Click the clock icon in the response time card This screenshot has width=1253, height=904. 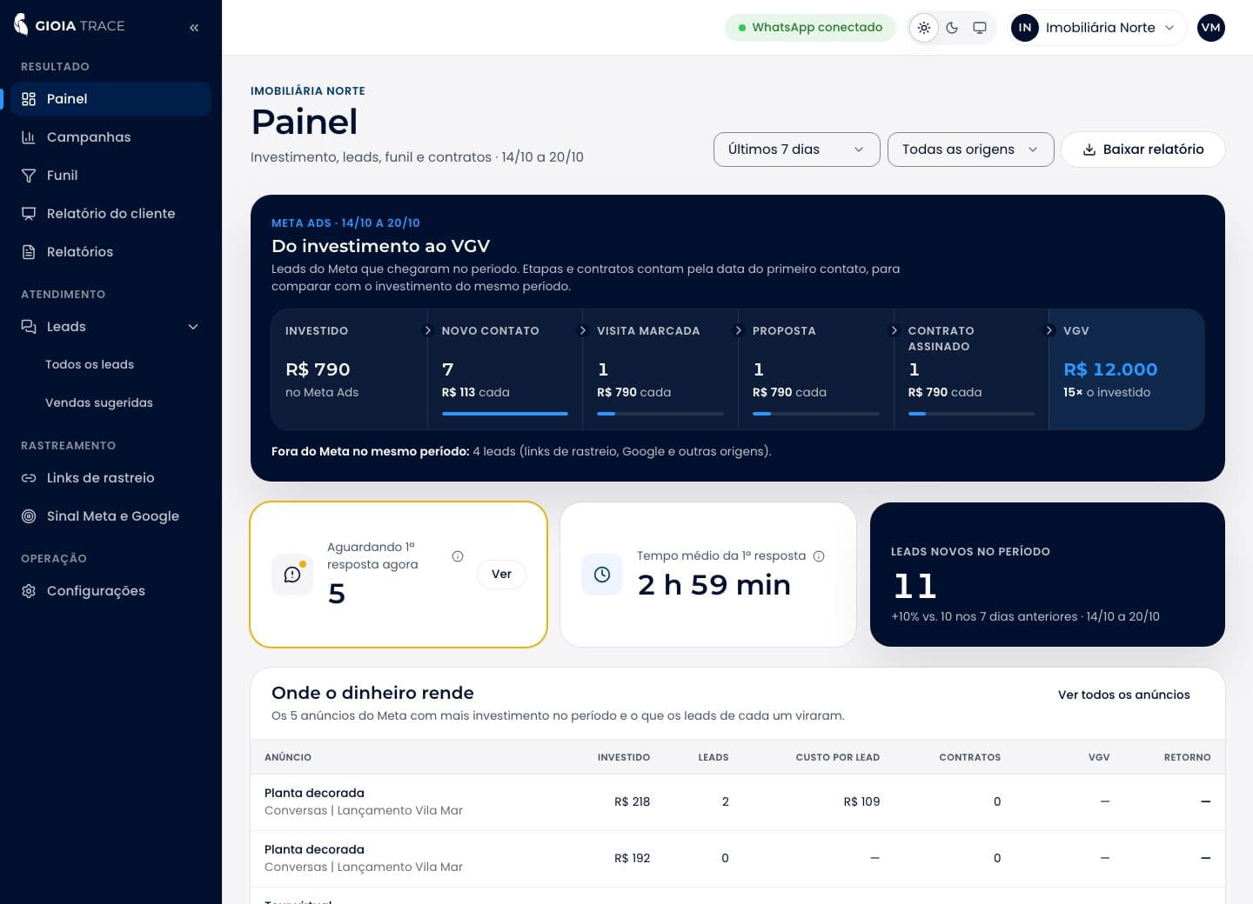tap(602, 575)
